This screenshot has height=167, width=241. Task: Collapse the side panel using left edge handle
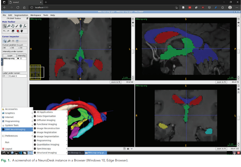[x=1, y=62]
